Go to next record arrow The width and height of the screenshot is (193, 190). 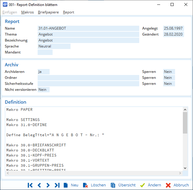click(x=48, y=185)
